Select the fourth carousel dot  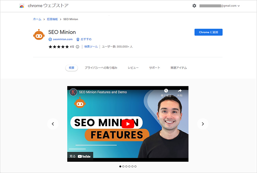point(129,166)
